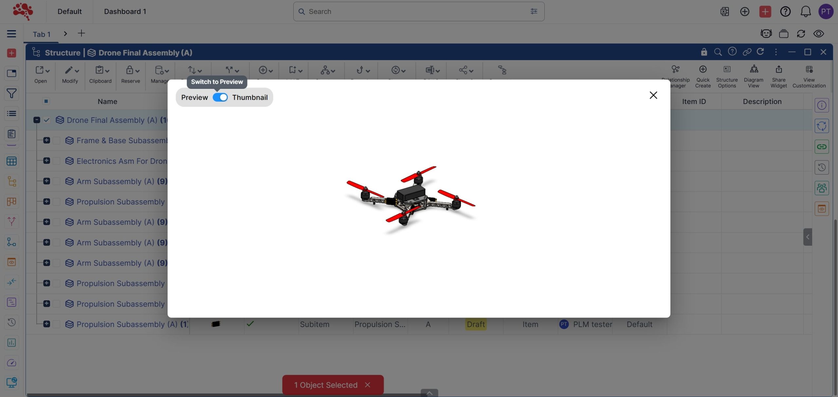Open the Dashboard 1 tab
838x397 pixels.
pos(125,12)
